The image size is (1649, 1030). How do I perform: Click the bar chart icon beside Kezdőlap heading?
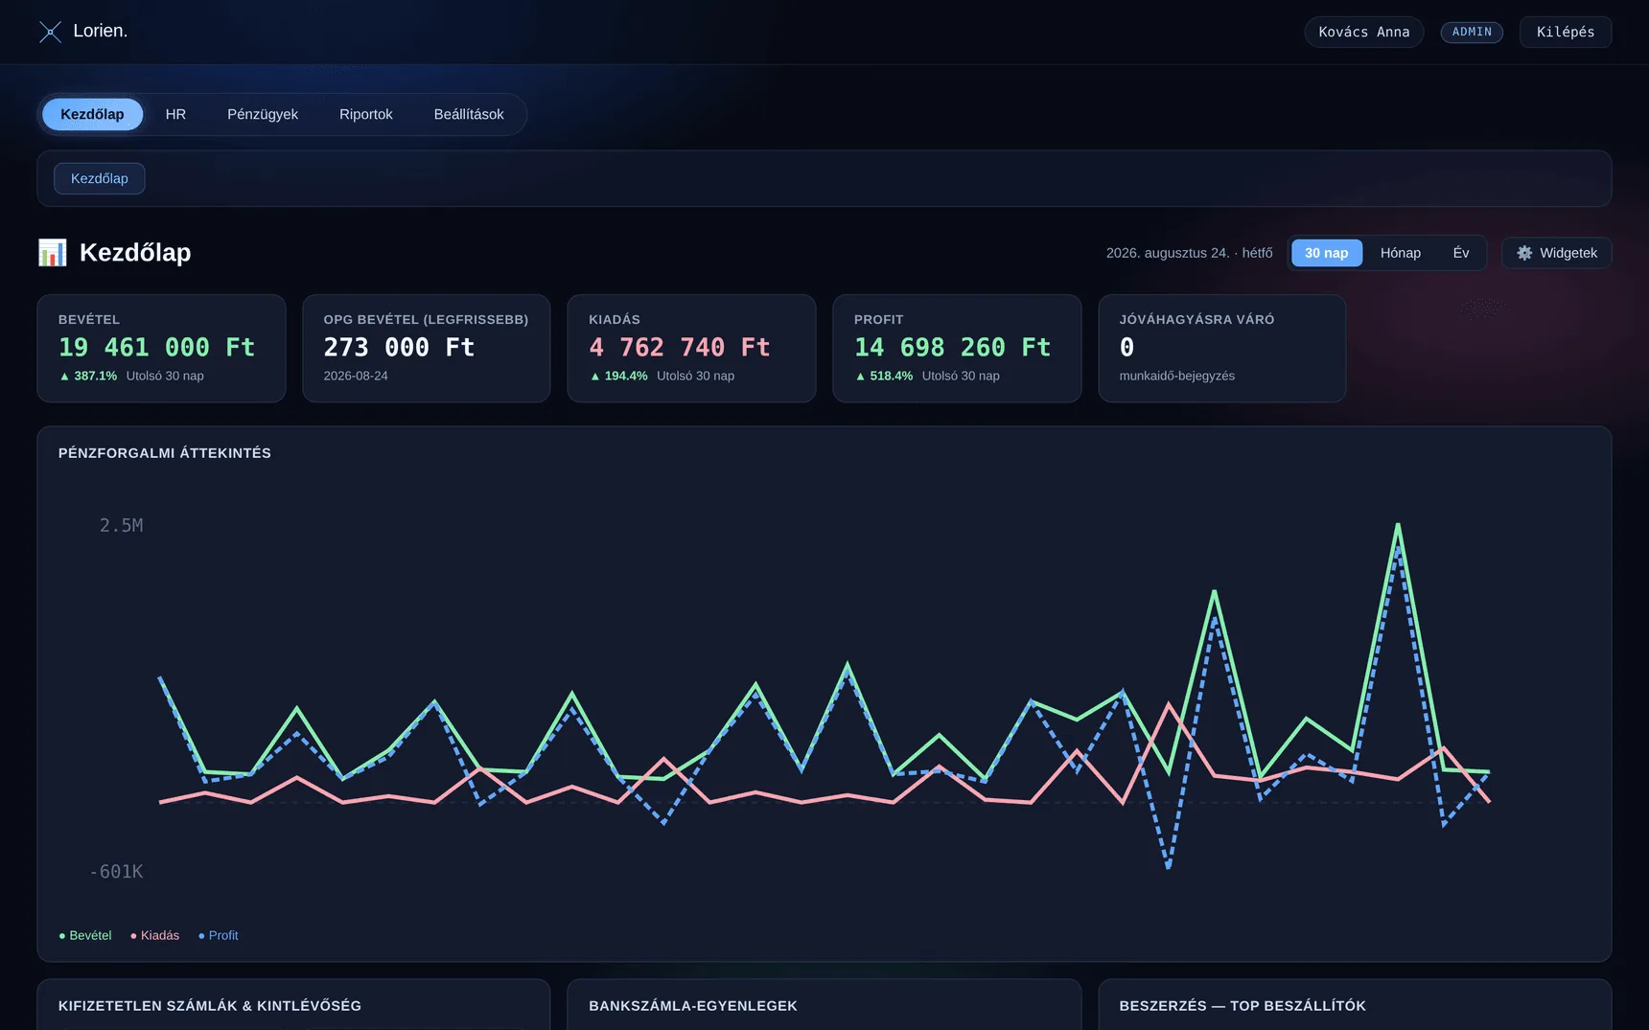[x=53, y=253]
